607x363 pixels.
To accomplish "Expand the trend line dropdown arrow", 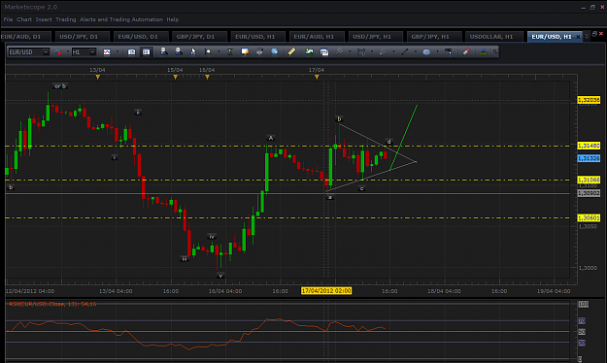I will pyautogui.click(x=416, y=51).
